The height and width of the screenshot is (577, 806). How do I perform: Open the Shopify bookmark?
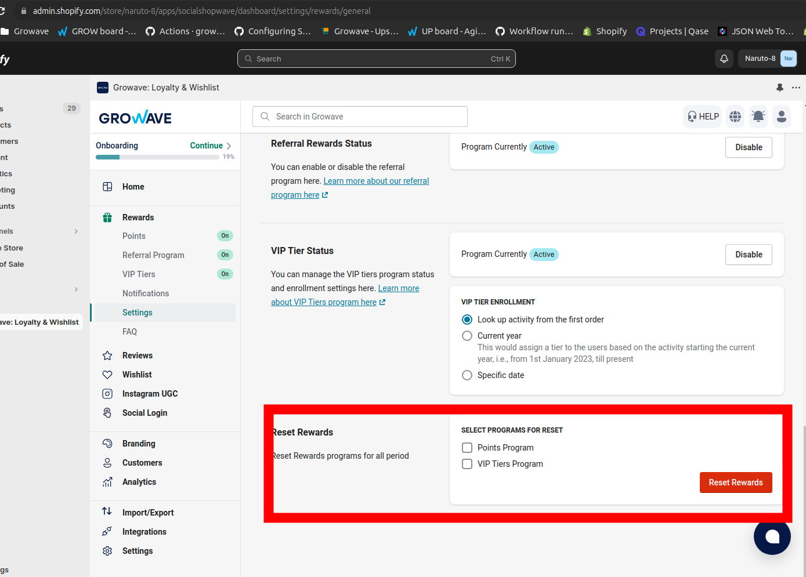[x=605, y=31]
